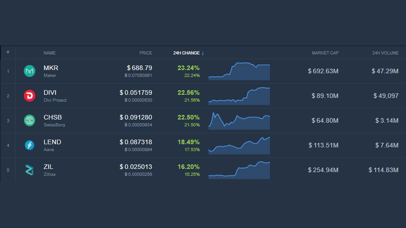Open the MKR price sparkline chart
The height and width of the screenshot is (228, 406).
click(239, 71)
